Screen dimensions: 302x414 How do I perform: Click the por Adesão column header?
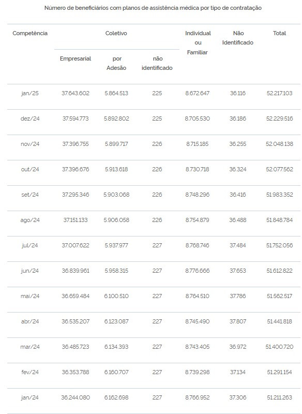[x=116, y=63]
